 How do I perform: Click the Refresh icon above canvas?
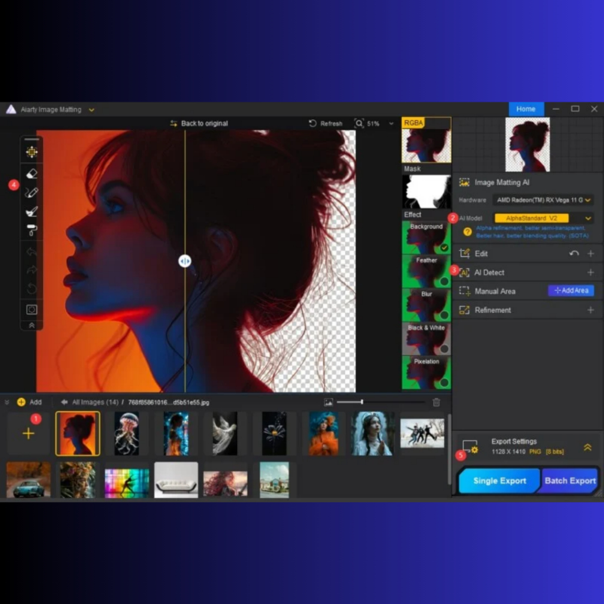(x=313, y=124)
